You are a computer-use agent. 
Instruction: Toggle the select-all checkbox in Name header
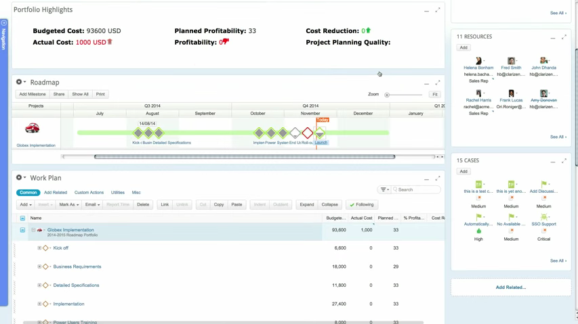click(22, 218)
